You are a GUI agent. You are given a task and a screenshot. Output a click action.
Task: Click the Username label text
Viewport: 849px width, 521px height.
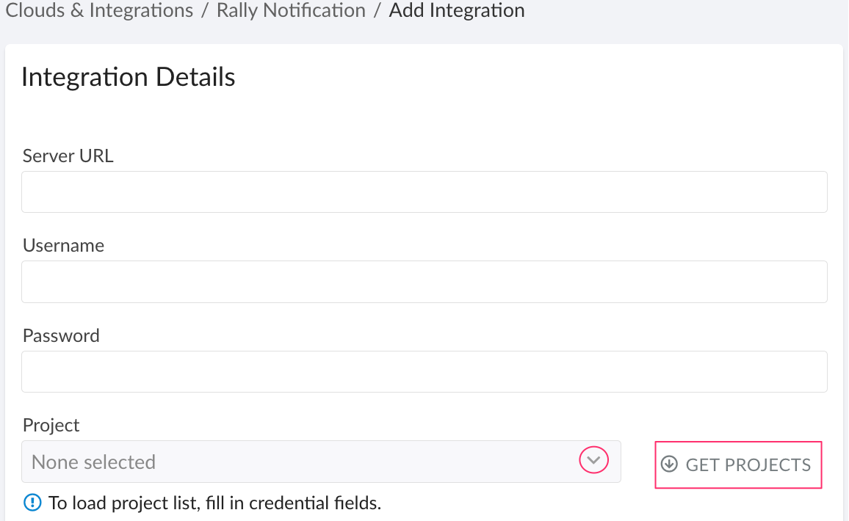pyautogui.click(x=63, y=246)
